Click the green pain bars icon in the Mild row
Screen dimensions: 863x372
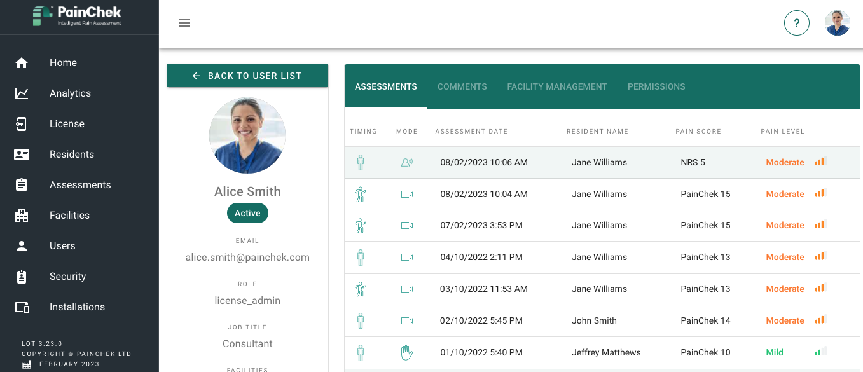point(820,352)
